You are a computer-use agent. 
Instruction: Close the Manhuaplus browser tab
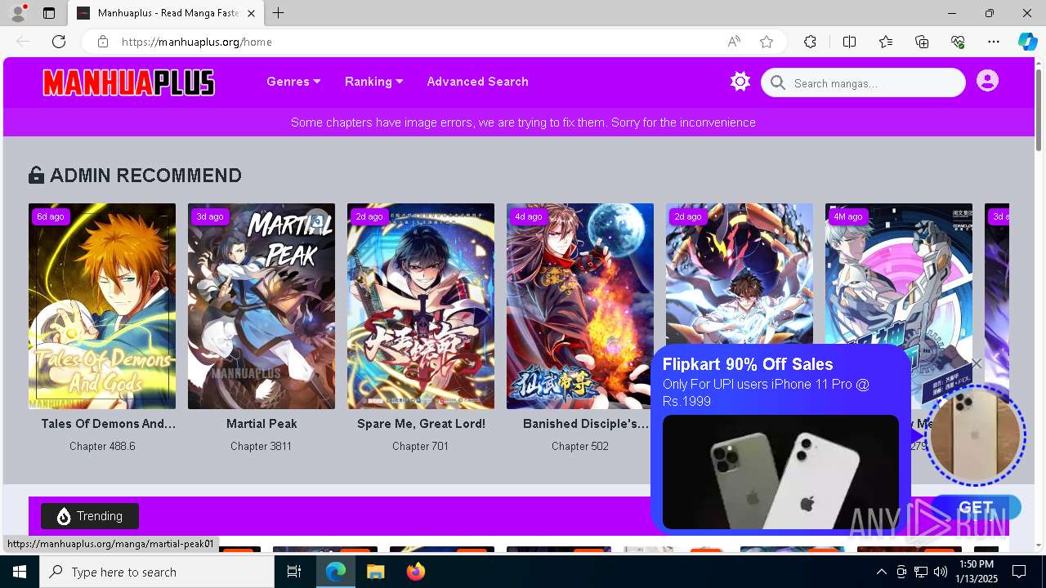pyautogui.click(x=251, y=13)
